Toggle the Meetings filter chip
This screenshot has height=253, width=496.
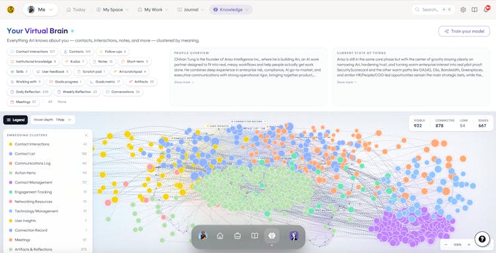(x=23, y=102)
